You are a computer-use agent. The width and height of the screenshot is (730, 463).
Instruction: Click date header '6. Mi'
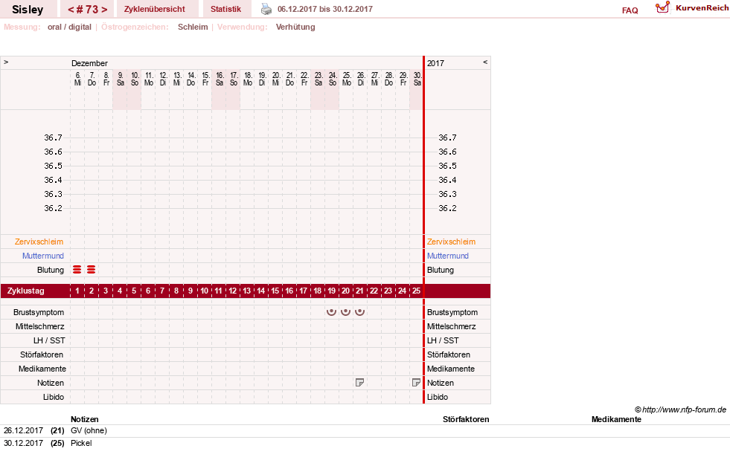(77, 79)
